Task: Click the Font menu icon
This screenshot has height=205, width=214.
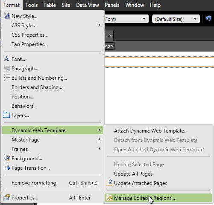Action: tap(6, 59)
